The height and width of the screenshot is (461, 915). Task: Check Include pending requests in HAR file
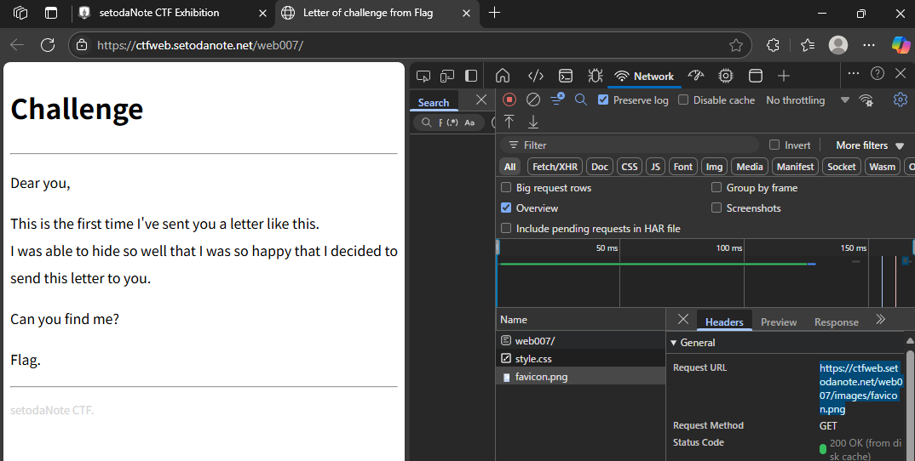coord(506,229)
